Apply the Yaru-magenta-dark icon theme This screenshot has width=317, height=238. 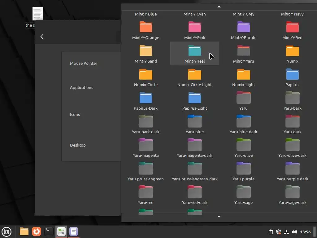point(194,148)
